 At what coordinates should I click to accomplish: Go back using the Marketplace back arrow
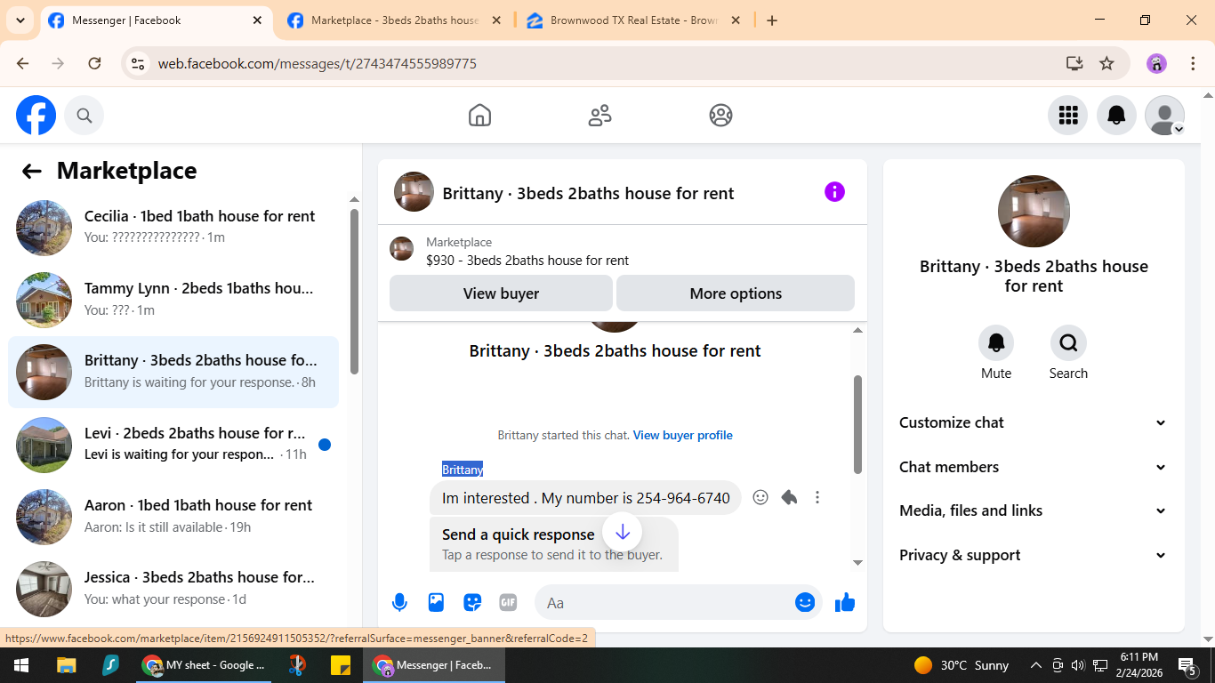pos(32,172)
